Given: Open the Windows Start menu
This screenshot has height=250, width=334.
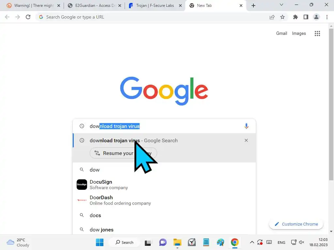Looking at the screenshot, I should (x=100, y=242).
